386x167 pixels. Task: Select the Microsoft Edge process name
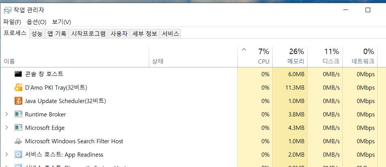click(45, 128)
